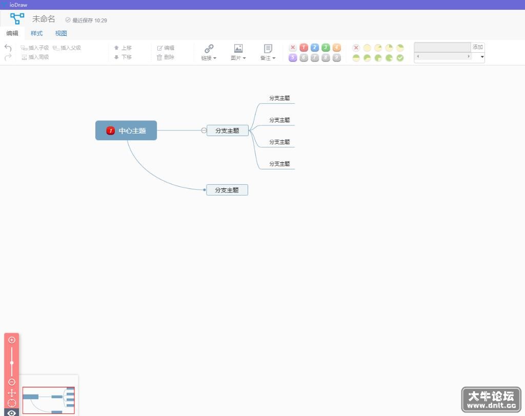Click the ioDraw mind map logo

coord(17,19)
